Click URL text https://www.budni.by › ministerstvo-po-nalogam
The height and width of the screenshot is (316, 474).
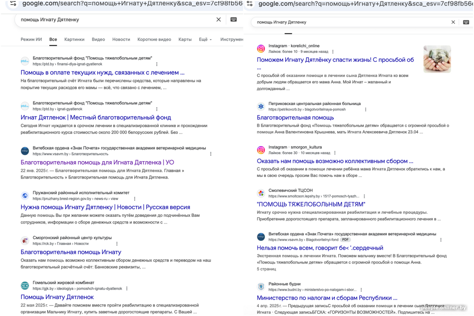(312, 290)
